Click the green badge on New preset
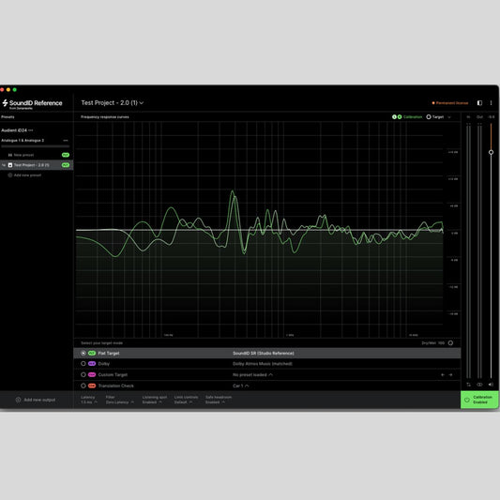The width and height of the screenshot is (500, 500). click(66, 155)
